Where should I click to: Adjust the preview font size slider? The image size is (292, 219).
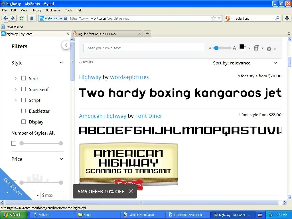coord(222,48)
